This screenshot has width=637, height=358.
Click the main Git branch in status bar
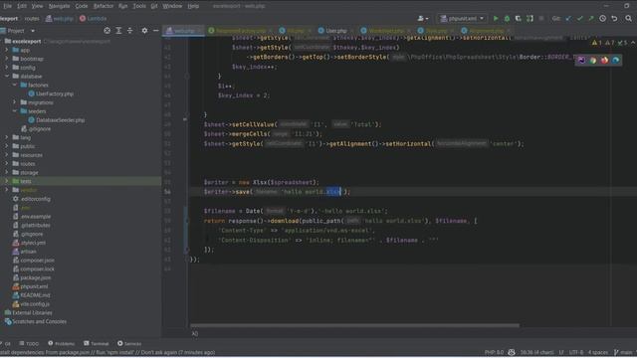(623, 352)
